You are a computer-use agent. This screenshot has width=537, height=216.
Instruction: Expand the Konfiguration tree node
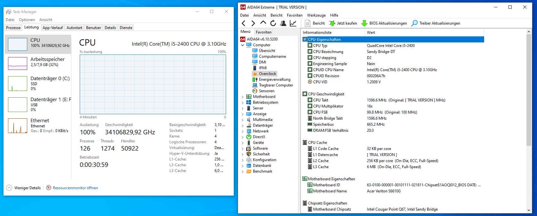click(243, 160)
